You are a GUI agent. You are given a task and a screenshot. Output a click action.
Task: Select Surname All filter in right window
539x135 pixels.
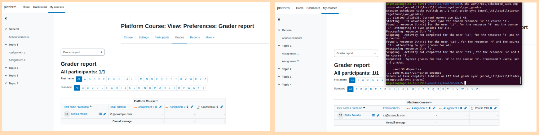[351, 89]
